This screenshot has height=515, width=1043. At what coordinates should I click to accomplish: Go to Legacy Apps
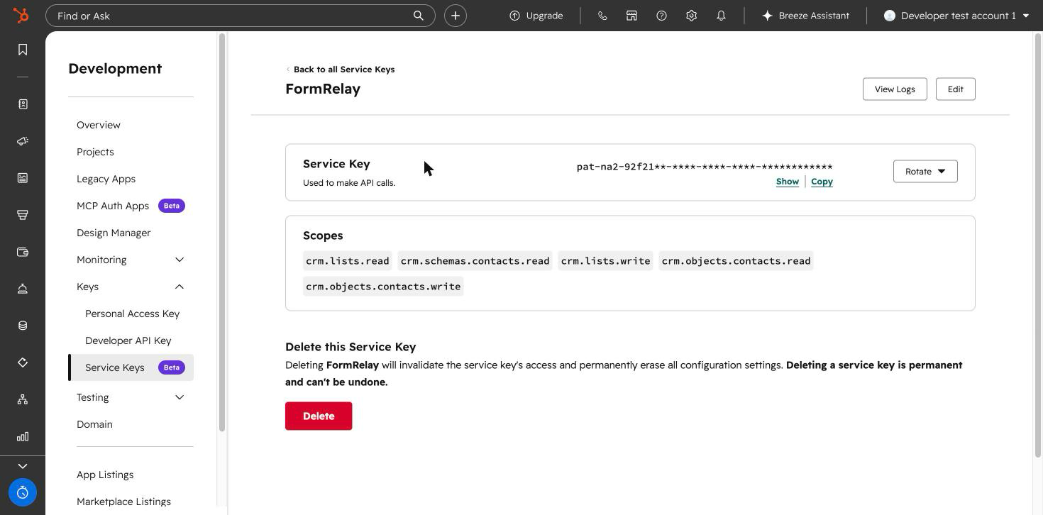(106, 179)
